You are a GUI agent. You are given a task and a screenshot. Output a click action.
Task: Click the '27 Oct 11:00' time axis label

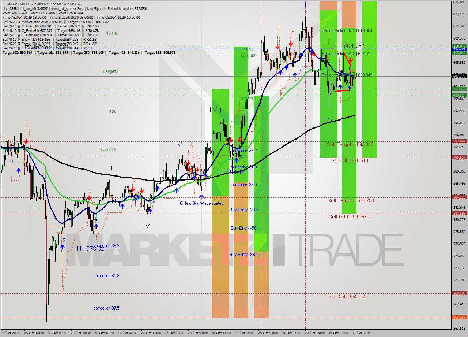[151, 333]
